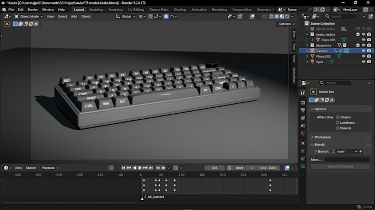This screenshot has height=210, width=375.
Task: Disable Spot light in renders camera icon
Action: (x=369, y=62)
